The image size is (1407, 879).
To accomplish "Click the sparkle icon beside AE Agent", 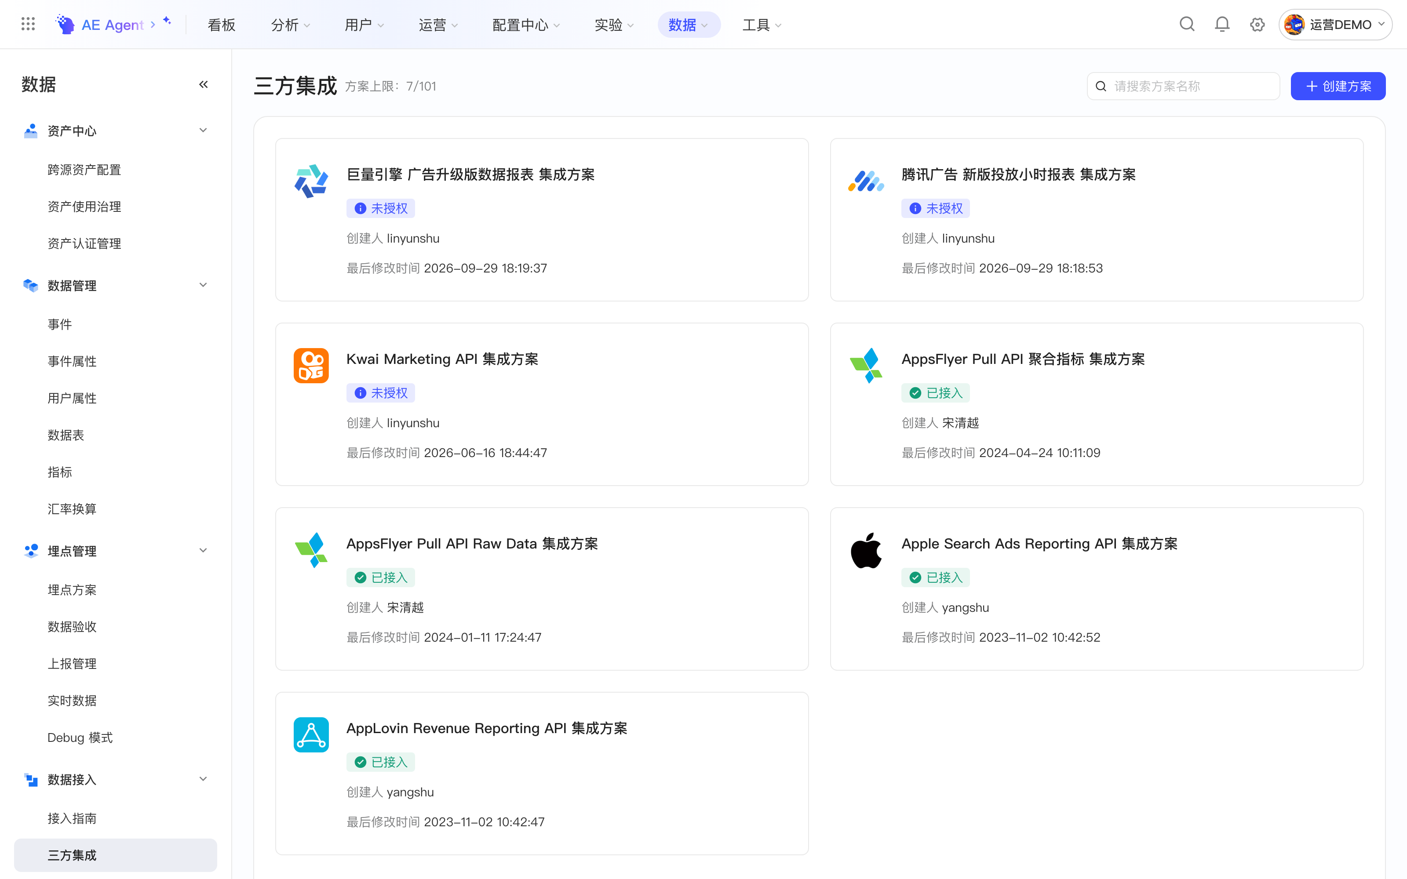I will (x=167, y=21).
